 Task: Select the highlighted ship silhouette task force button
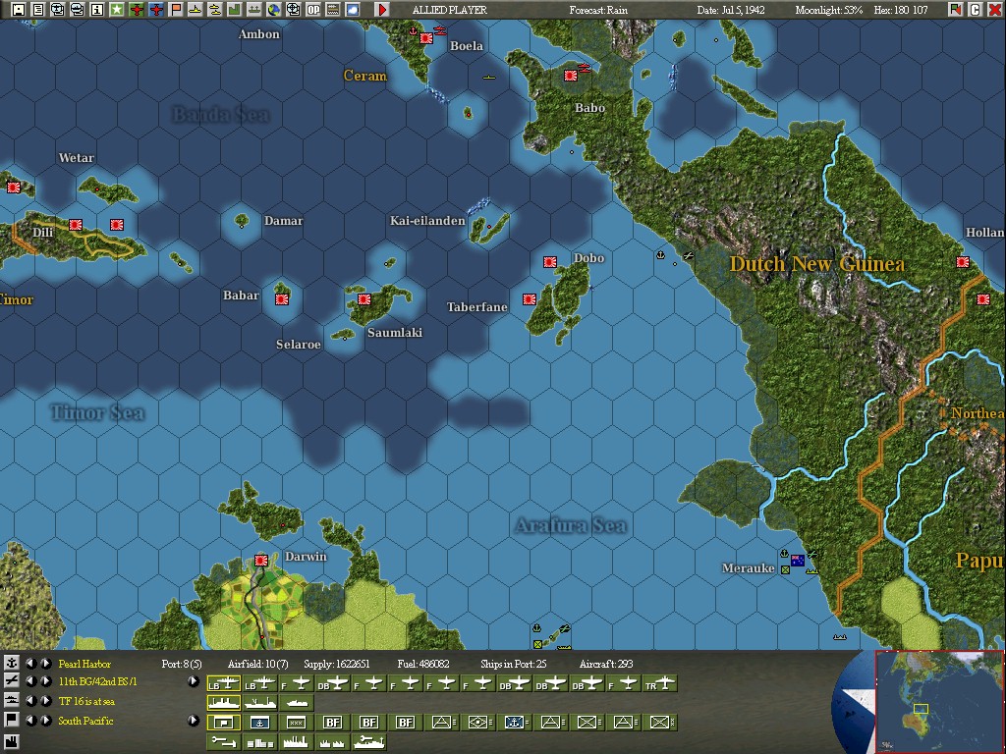click(224, 703)
